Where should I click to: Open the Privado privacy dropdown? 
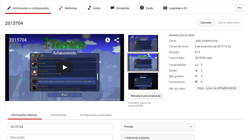pyautogui.click(x=158, y=127)
